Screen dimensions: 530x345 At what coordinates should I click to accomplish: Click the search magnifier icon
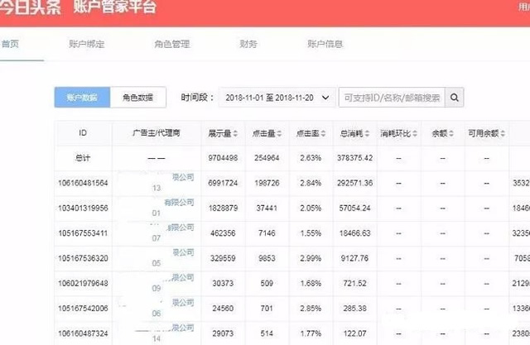[455, 98]
